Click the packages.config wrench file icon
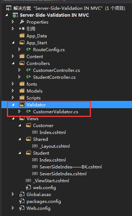The width and height of the screenshot is (132, 216). [22, 201]
